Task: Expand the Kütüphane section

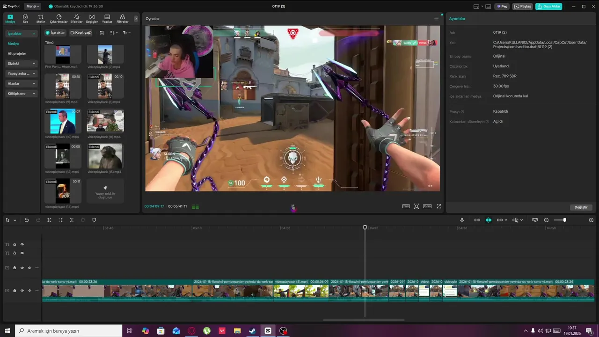Action: [x=21, y=94]
